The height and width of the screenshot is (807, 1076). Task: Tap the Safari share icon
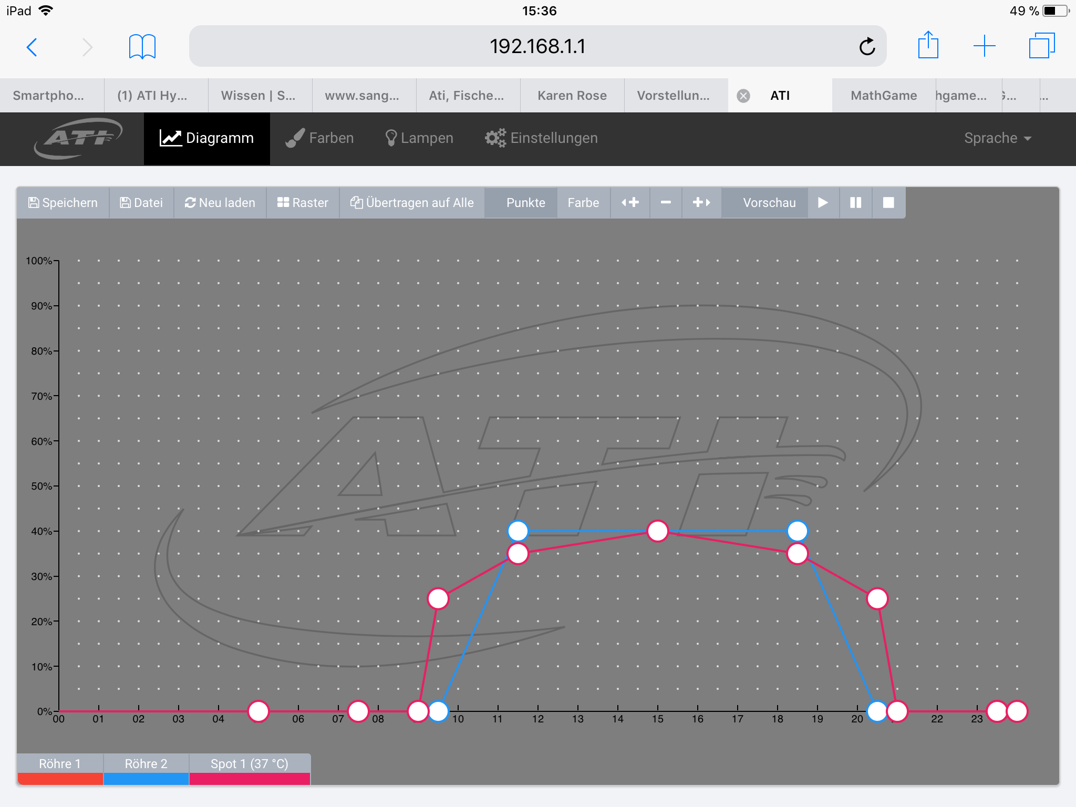928,46
